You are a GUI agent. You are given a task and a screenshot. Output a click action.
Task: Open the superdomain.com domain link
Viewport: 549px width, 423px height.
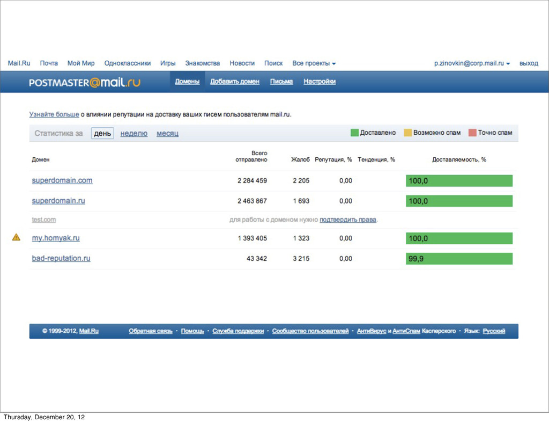(x=62, y=180)
